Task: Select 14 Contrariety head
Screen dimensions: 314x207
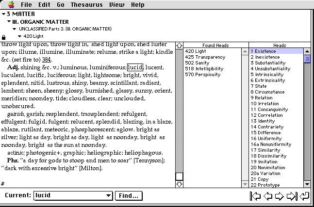Action: (276, 127)
